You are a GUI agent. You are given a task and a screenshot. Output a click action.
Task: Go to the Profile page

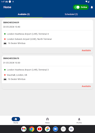pyautogui.click(x=79, y=120)
